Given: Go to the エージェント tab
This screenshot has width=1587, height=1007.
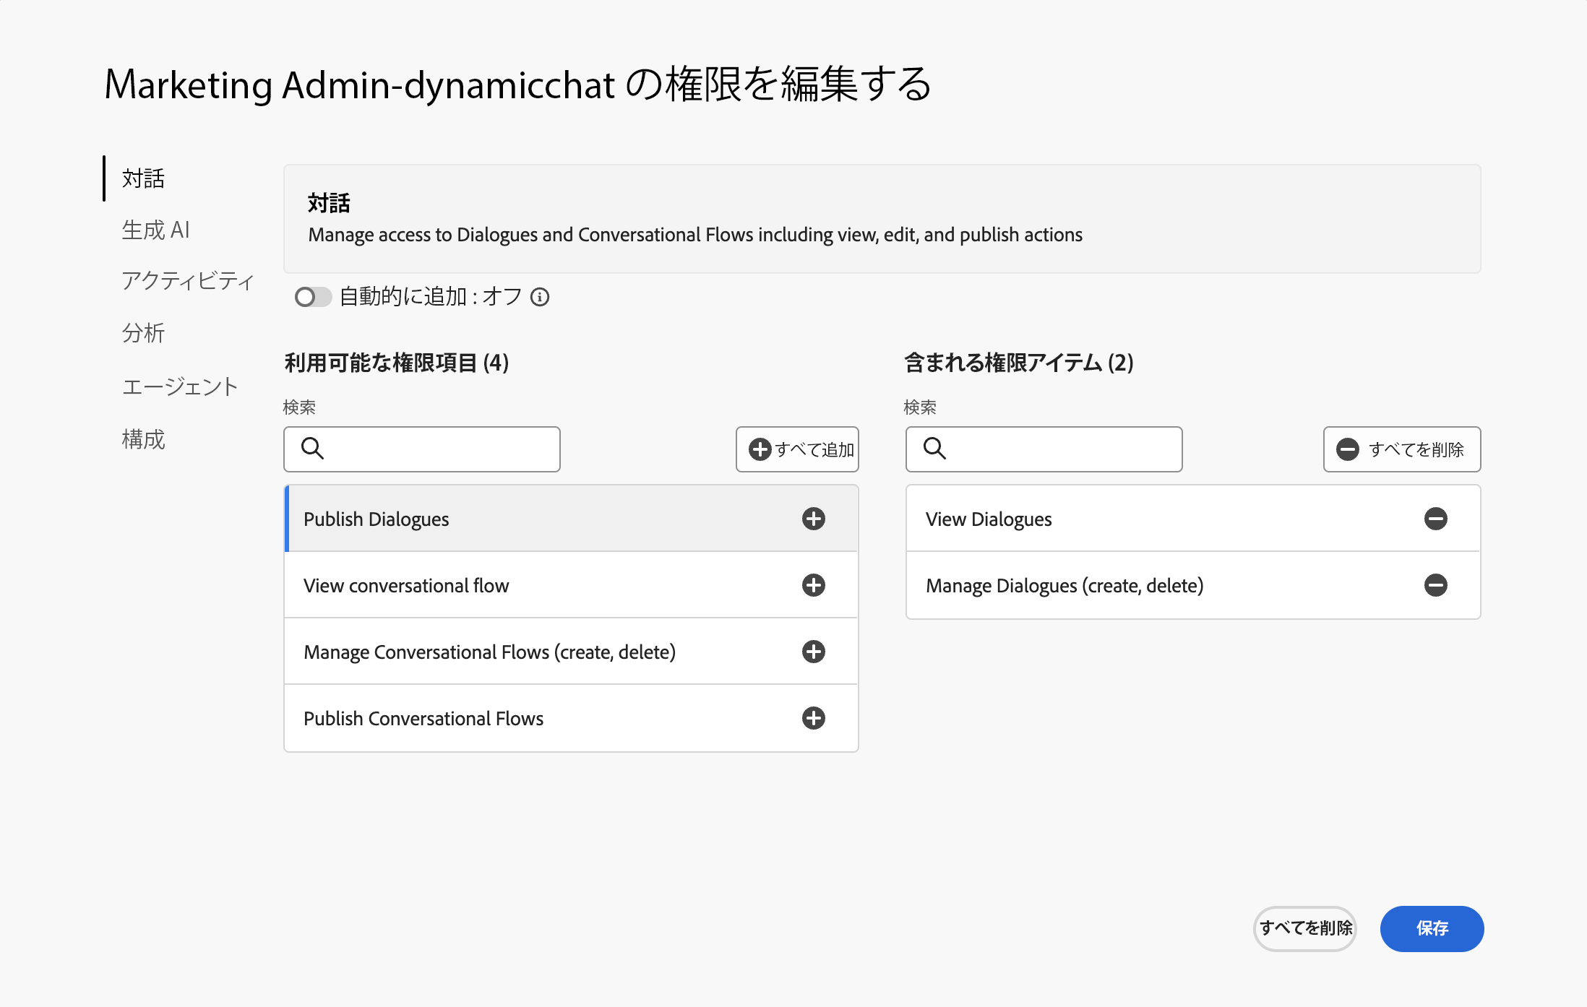Looking at the screenshot, I should 179,386.
